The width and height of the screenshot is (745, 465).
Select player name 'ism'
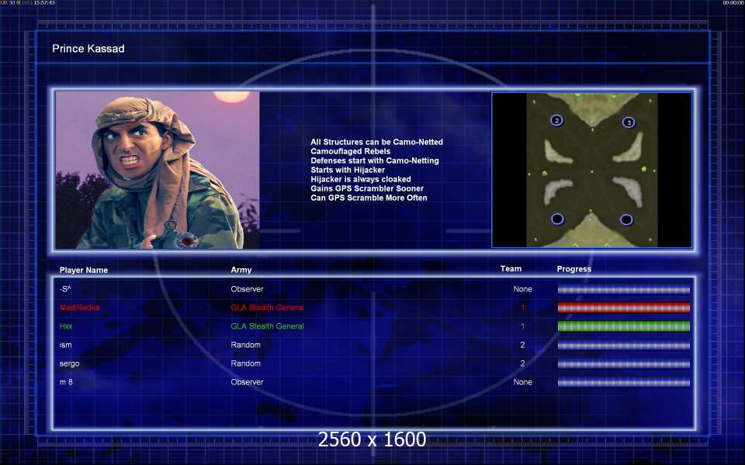[65, 345]
